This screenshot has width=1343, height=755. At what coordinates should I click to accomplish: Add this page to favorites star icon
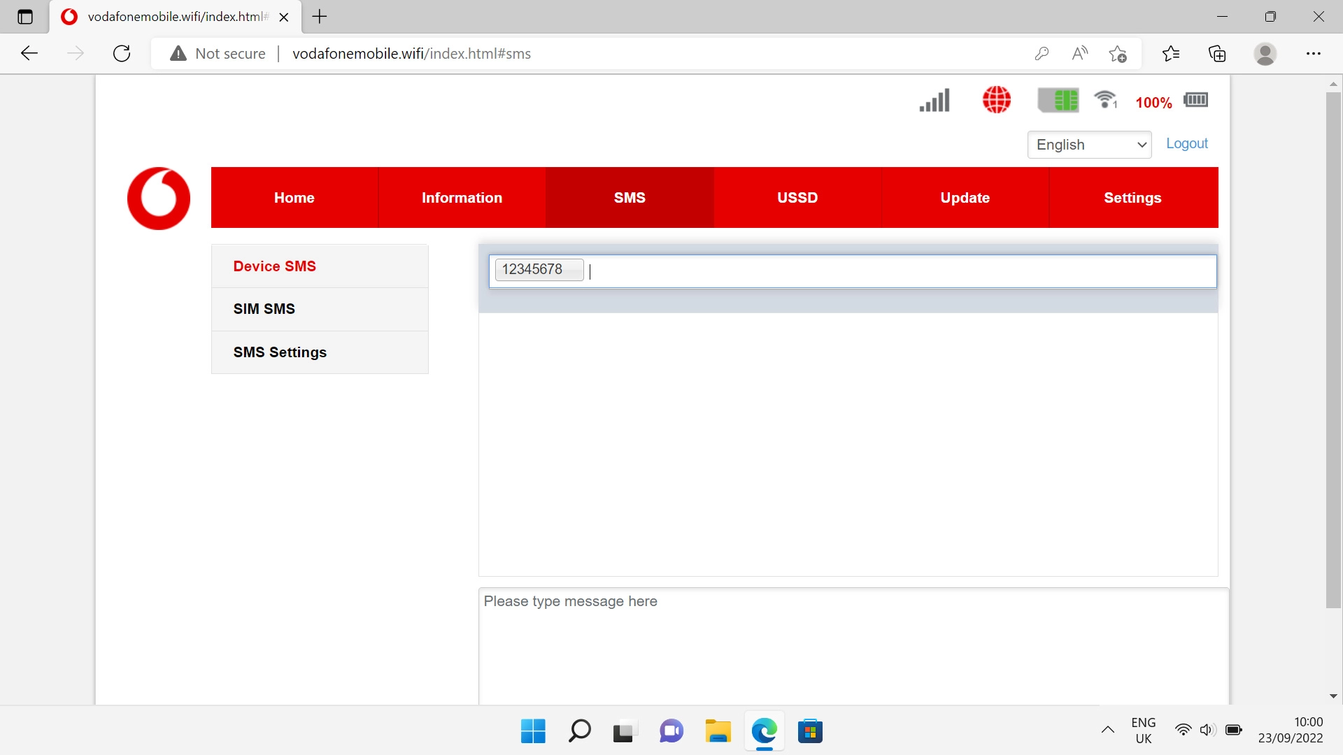coord(1118,53)
